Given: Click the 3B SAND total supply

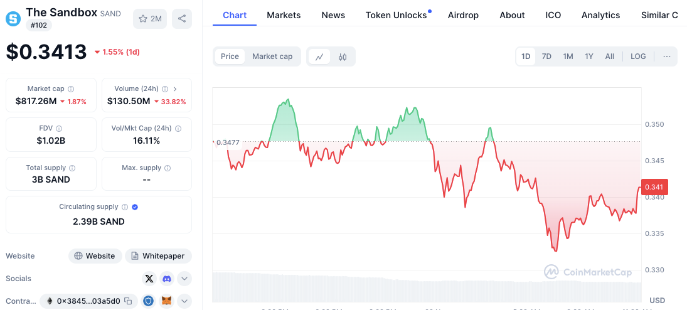Looking at the screenshot, I should [51, 179].
